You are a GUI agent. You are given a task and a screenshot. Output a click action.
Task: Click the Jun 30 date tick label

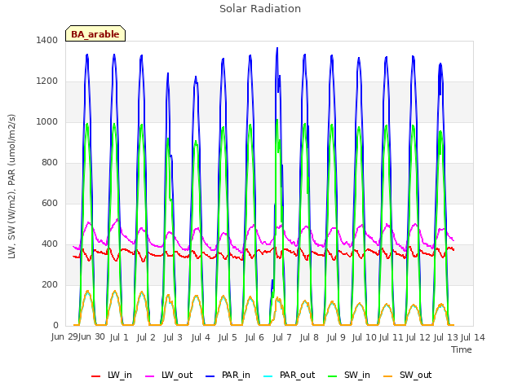pyautogui.click(x=92, y=337)
